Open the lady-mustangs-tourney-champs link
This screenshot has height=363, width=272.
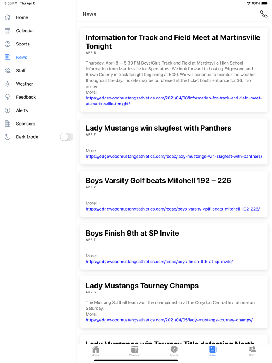tap(169, 320)
